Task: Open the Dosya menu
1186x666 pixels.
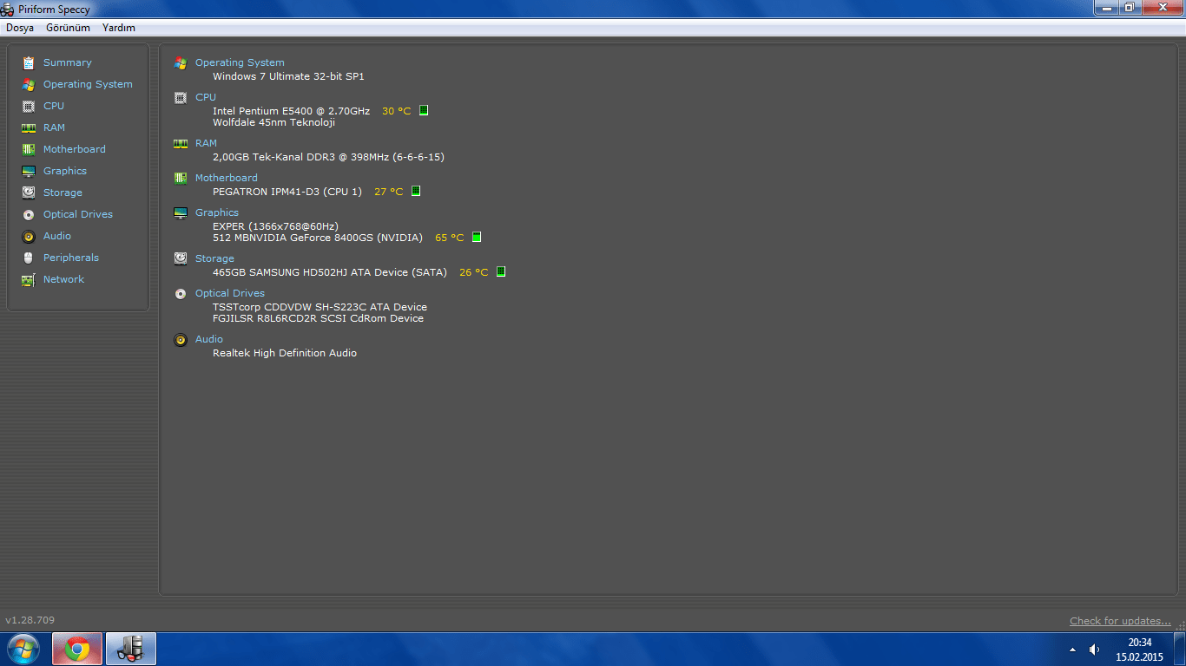Action: pyautogui.click(x=20, y=28)
